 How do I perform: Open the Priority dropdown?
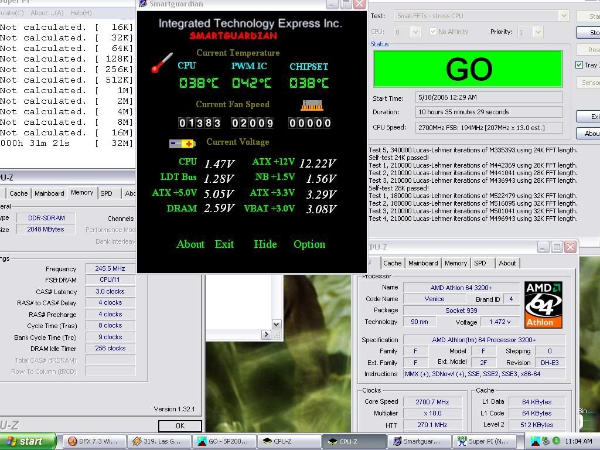click(x=537, y=32)
